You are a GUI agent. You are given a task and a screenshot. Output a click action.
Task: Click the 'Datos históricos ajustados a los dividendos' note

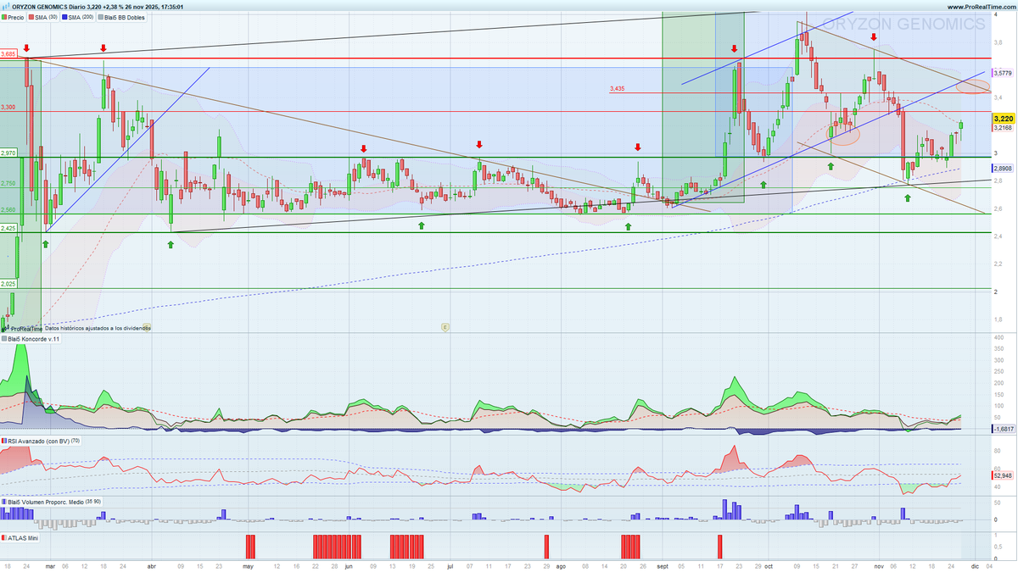click(98, 328)
